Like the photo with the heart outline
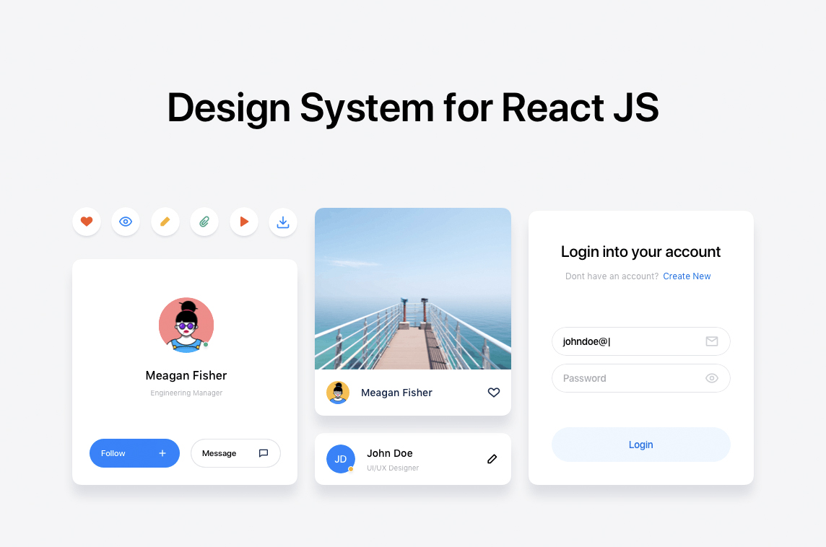This screenshot has height=547, width=826. [x=494, y=393]
